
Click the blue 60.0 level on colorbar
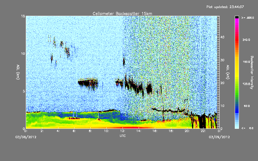[x=237, y=106]
